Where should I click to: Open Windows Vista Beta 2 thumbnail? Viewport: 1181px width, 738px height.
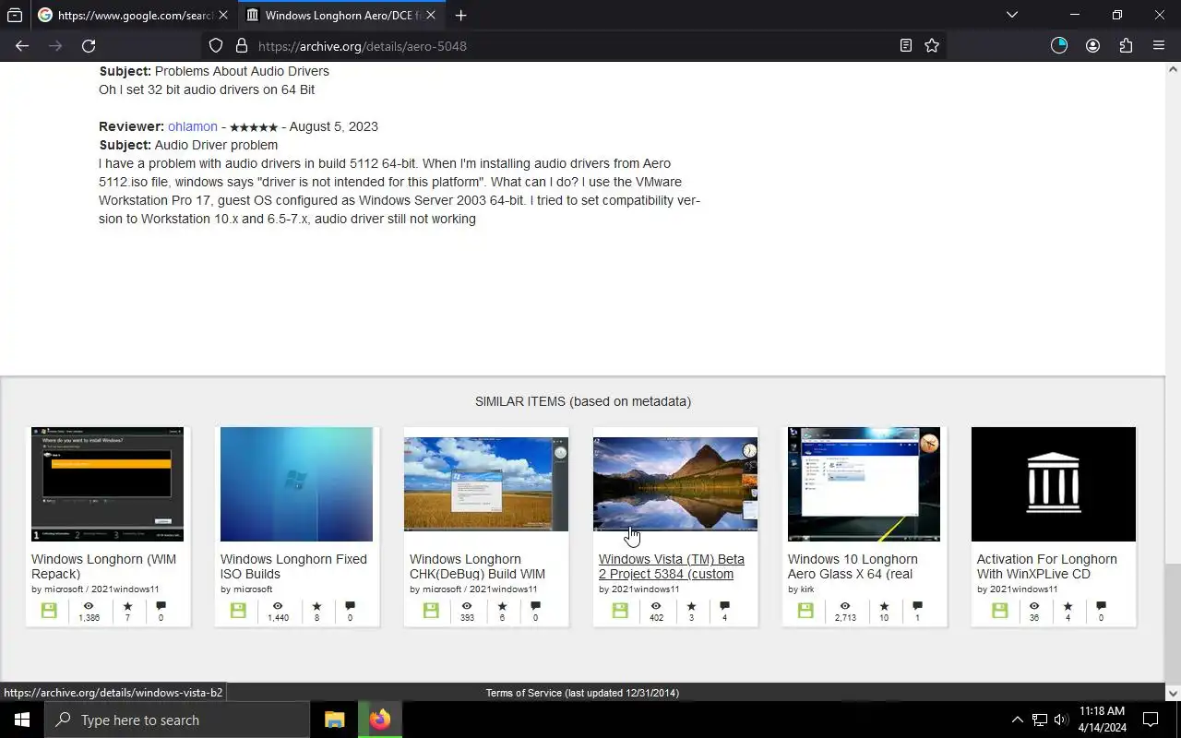(x=675, y=484)
